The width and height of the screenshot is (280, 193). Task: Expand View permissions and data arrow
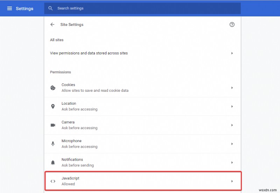232,53
